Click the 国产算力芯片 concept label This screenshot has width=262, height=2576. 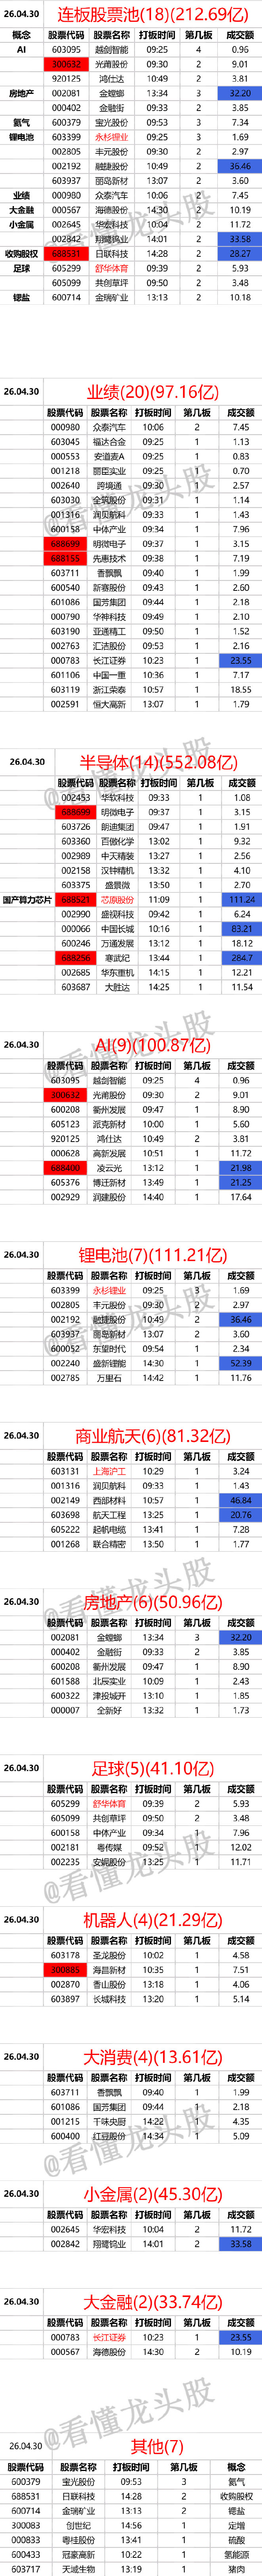click(x=26, y=899)
